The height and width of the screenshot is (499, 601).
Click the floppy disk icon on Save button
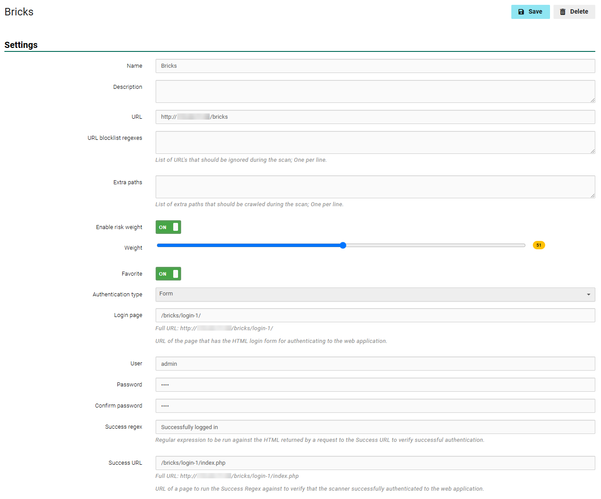(521, 12)
